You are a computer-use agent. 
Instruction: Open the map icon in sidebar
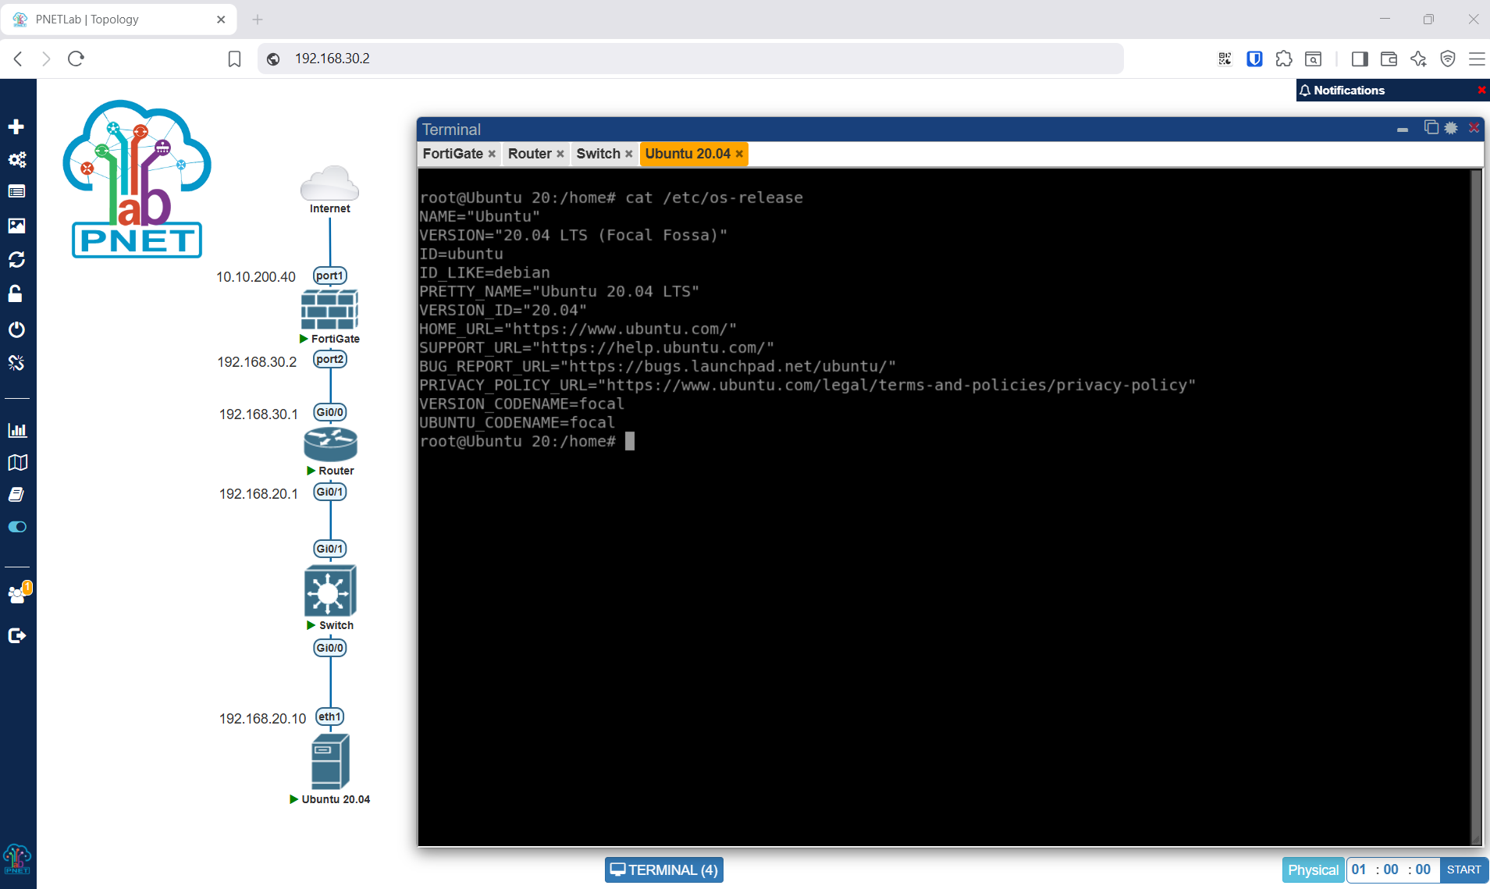coord(17,463)
